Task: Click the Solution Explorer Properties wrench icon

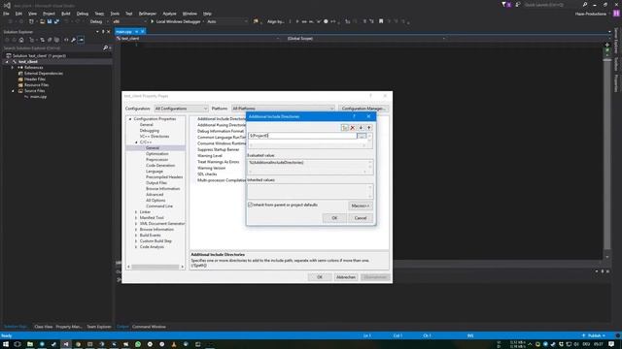Action: point(74,40)
